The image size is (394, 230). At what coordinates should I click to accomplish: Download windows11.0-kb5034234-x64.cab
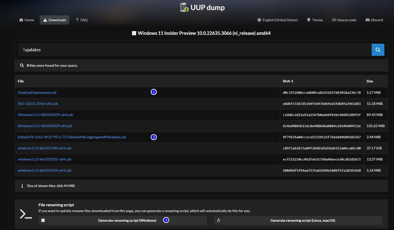[44, 170]
